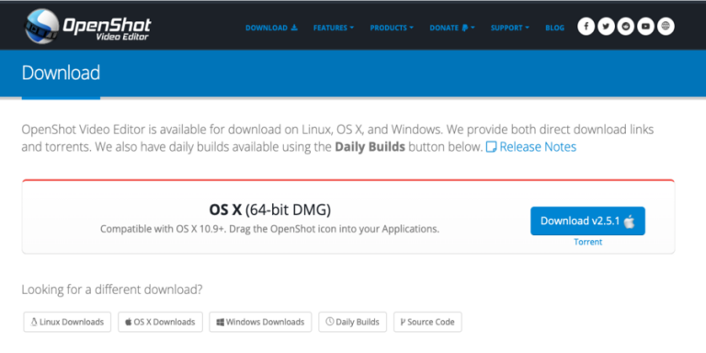Screen dimensions: 706x353
Task: Expand the Products dropdown menu
Action: click(392, 28)
